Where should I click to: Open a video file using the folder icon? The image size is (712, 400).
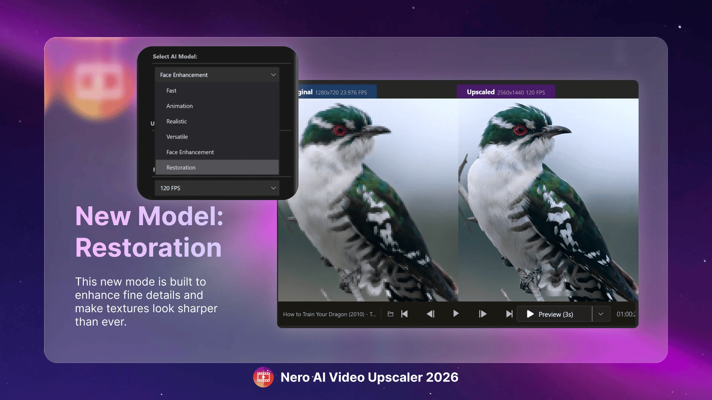tap(390, 314)
